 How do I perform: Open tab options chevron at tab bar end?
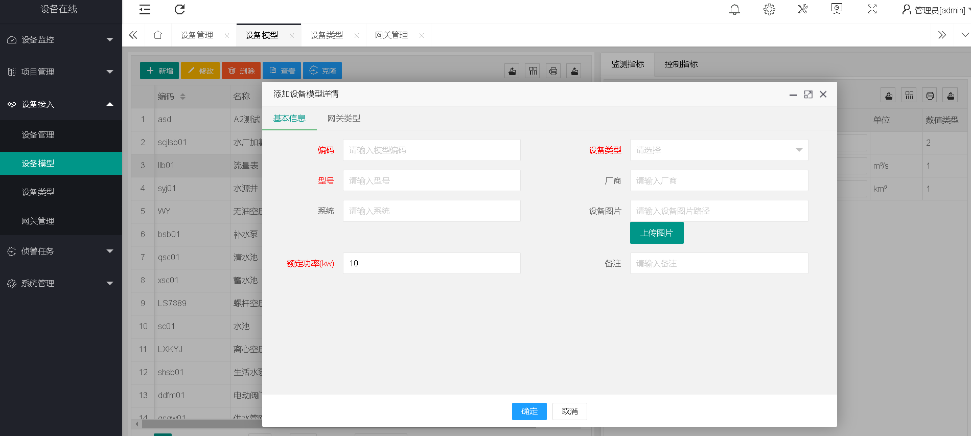965,35
